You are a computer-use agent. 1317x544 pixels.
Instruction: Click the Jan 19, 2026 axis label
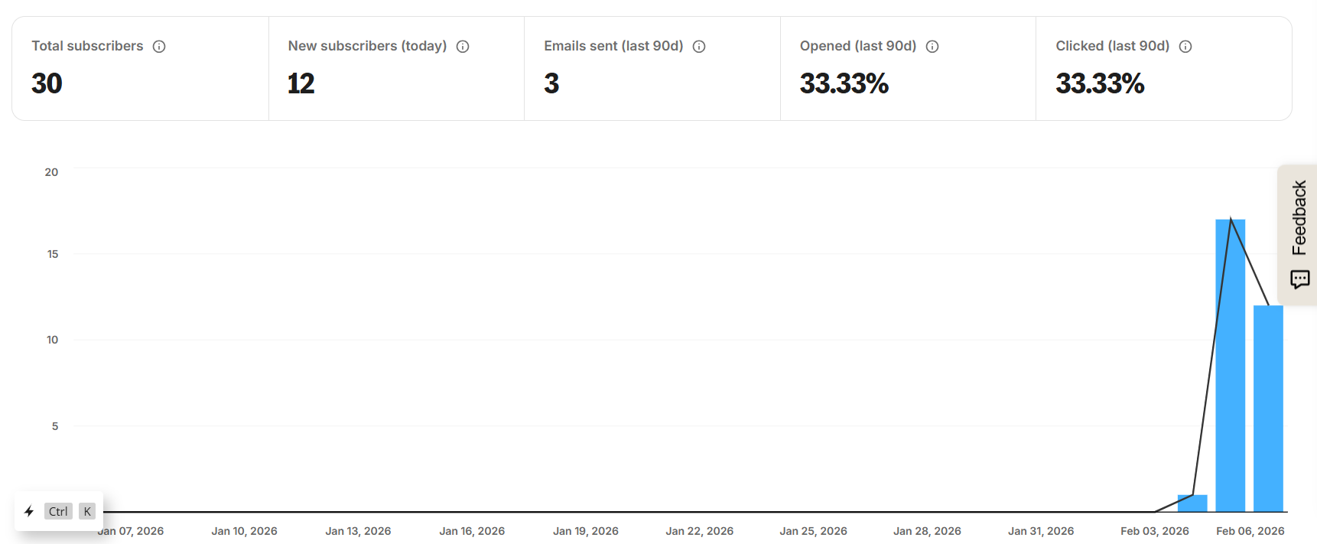586,531
